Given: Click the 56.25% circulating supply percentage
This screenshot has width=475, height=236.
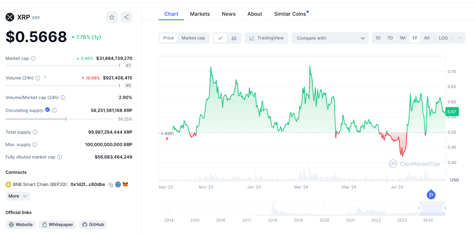Looking at the screenshot, I should click(125, 119).
